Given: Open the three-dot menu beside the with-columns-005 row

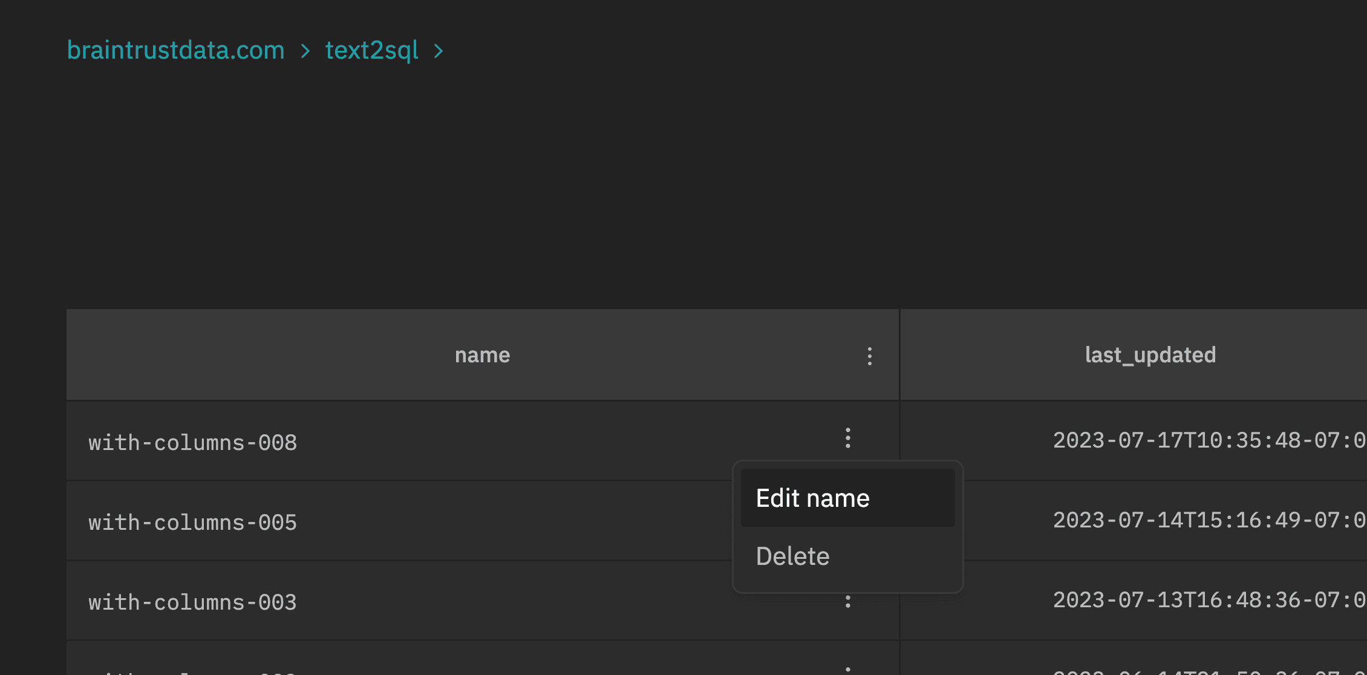Looking at the screenshot, I should coord(847,520).
